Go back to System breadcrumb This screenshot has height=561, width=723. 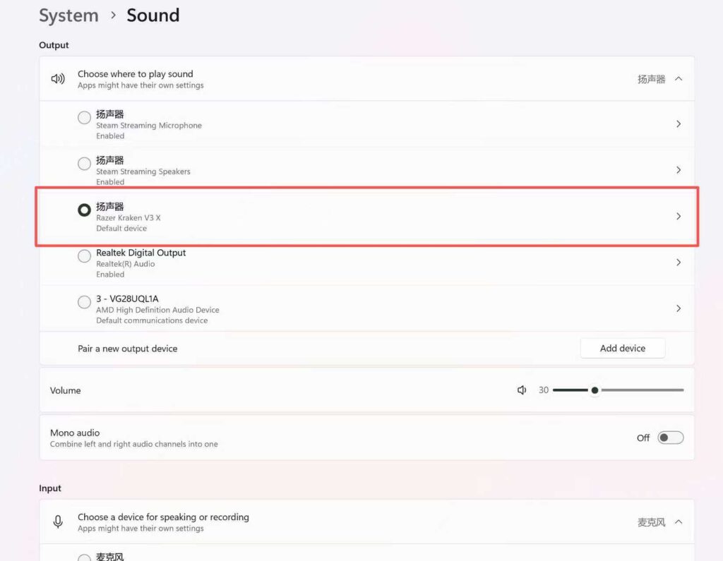[68, 16]
